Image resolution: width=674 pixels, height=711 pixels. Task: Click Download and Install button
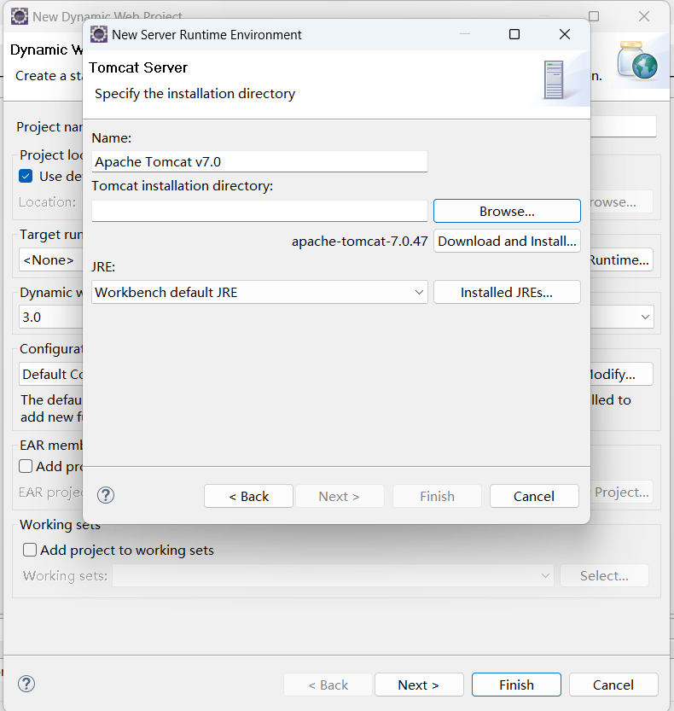(x=507, y=242)
